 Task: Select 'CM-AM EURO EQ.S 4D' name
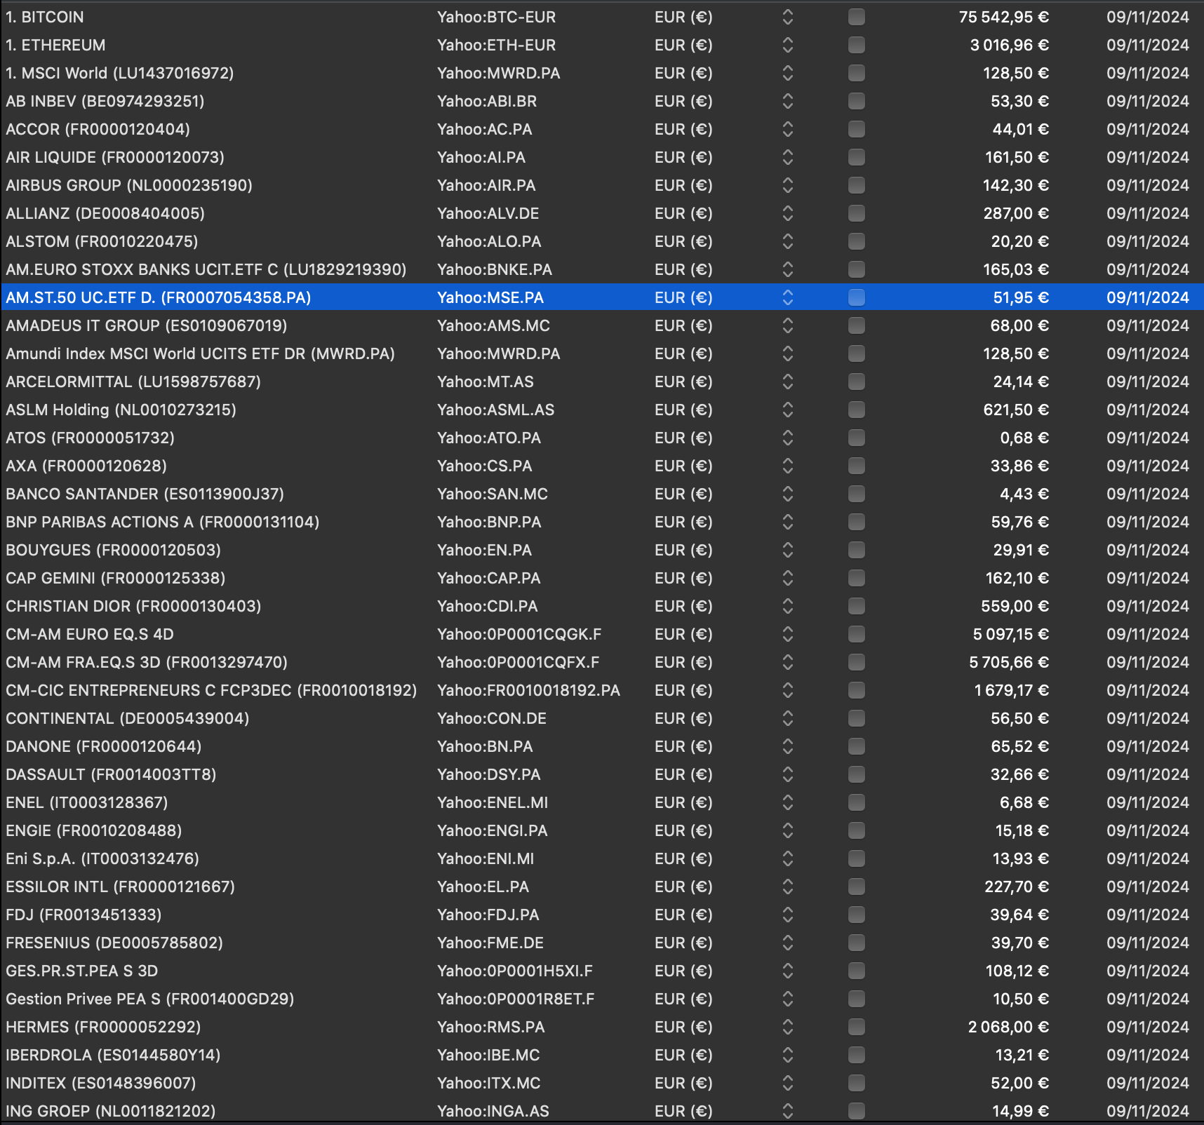pos(90,634)
